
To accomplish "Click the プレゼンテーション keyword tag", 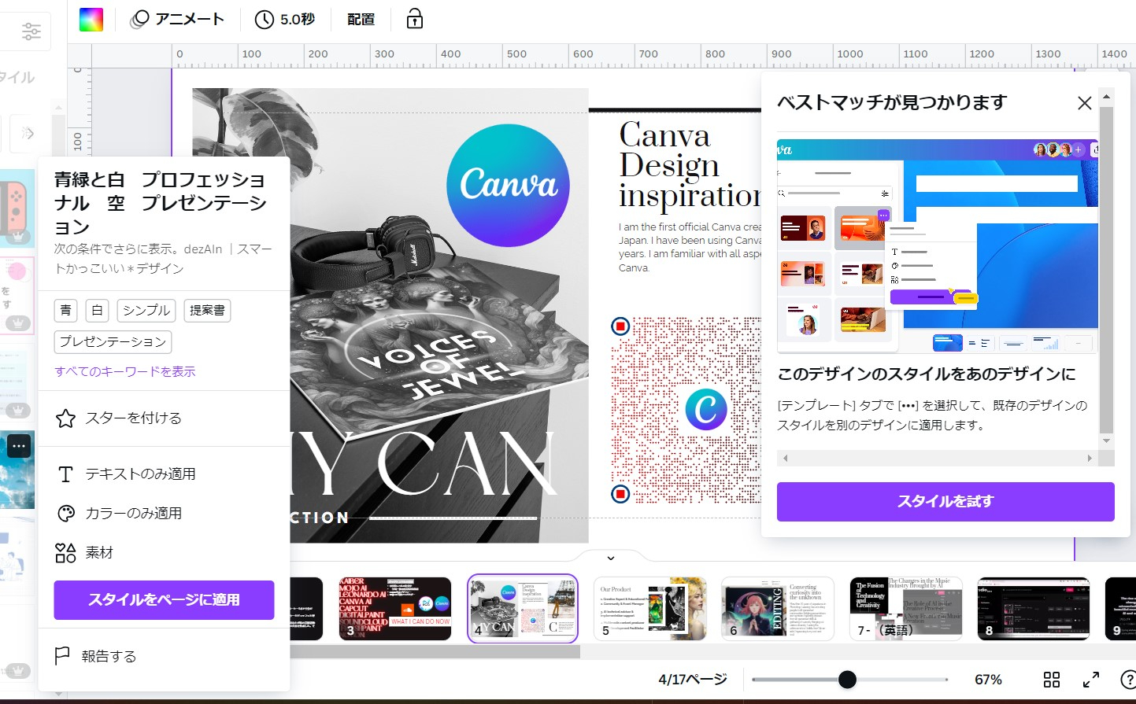I will [113, 341].
